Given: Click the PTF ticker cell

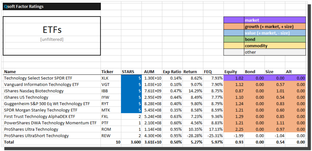Looking at the screenshot, I should 111,123.
